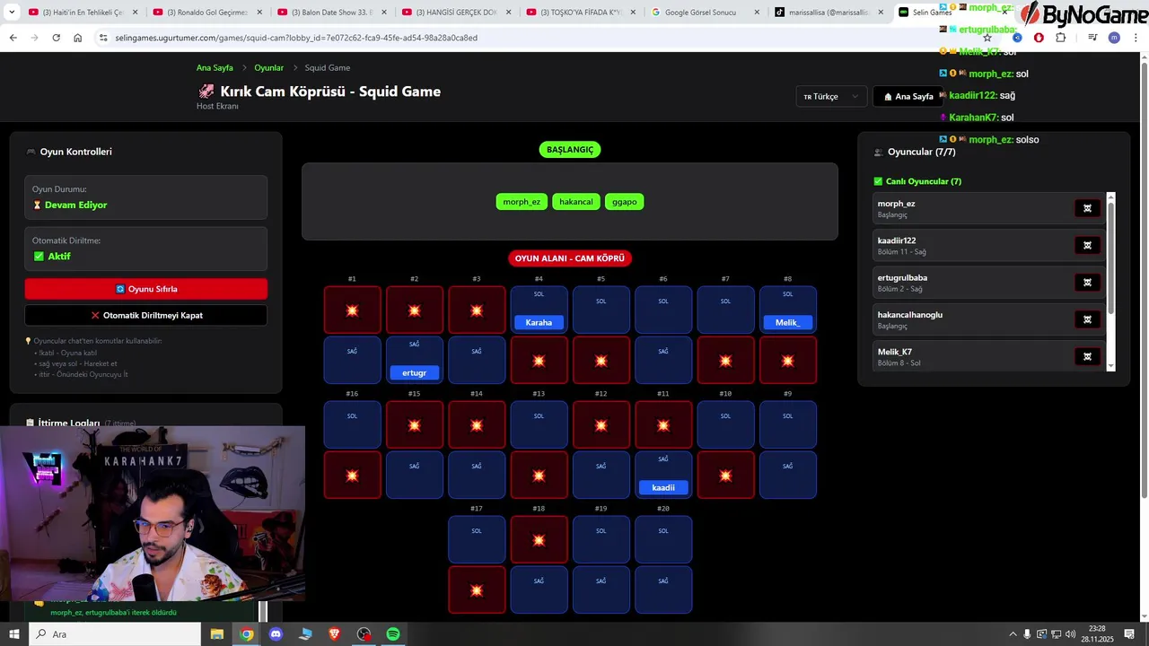Select the morph_ez chip at start
Image resolution: width=1149 pixels, height=646 pixels.
point(522,202)
